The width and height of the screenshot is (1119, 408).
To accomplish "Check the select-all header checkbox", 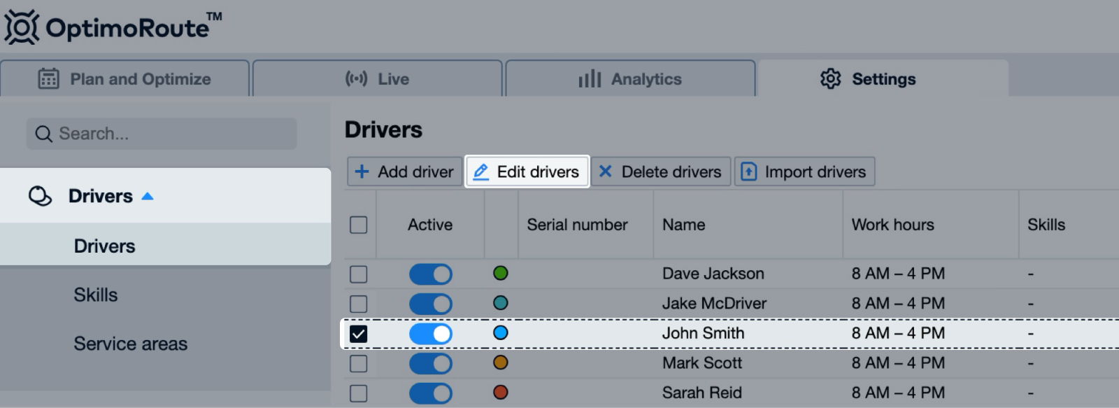I will [x=358, y=225].
